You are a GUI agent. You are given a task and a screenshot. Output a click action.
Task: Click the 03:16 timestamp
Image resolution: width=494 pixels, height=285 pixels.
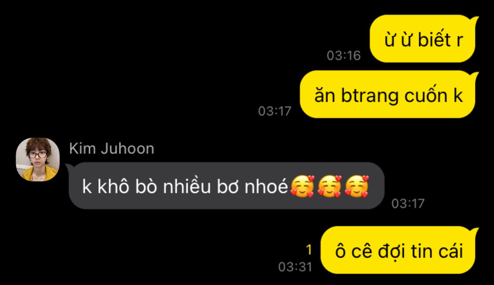pos(344,56)
